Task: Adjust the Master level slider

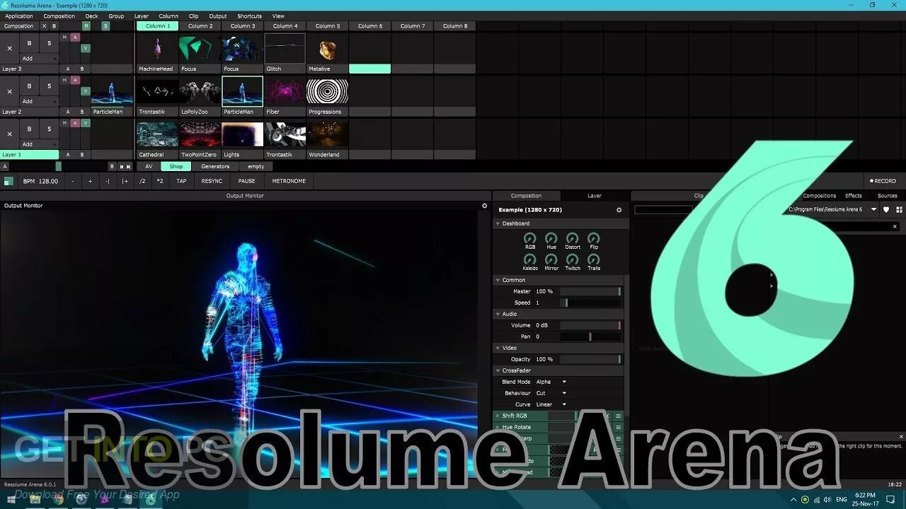Action: point(590,291)
